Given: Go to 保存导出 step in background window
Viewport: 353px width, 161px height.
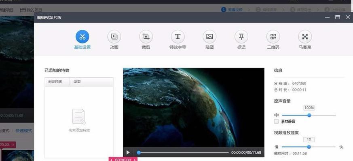Looking at the screenshot, I should (301, 10).
